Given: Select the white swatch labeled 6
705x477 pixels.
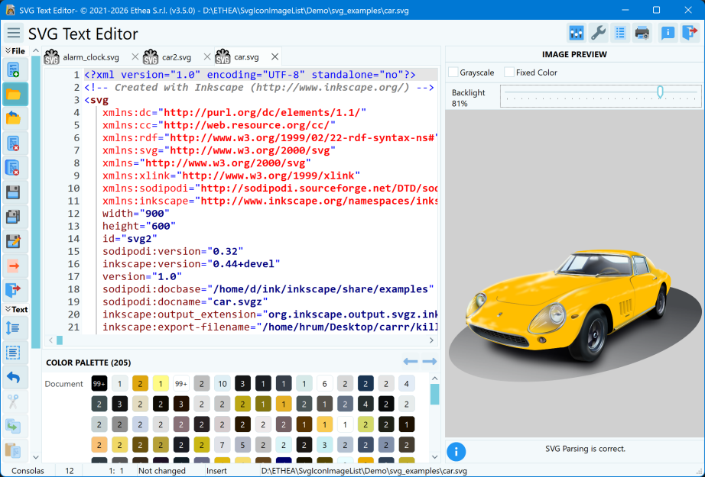Looking at the screenshot, I should coord(325,384).
